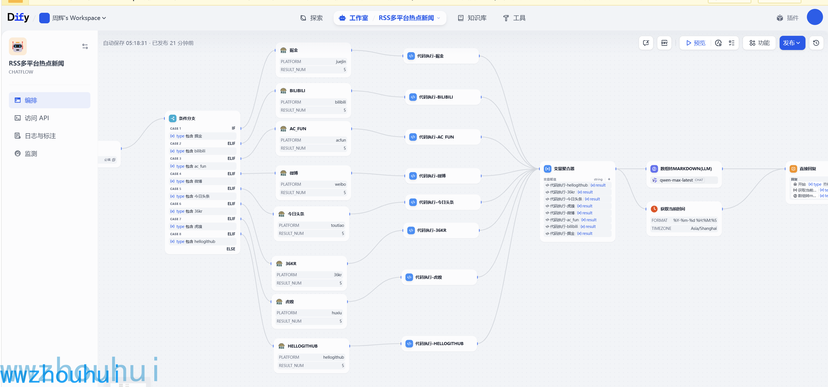
Task: Open the run history clock icon
Action: click(718, 43)
